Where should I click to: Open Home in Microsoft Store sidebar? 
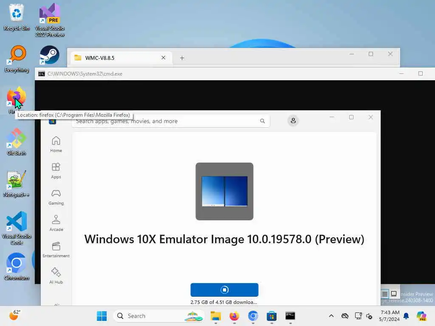[56, 144]
